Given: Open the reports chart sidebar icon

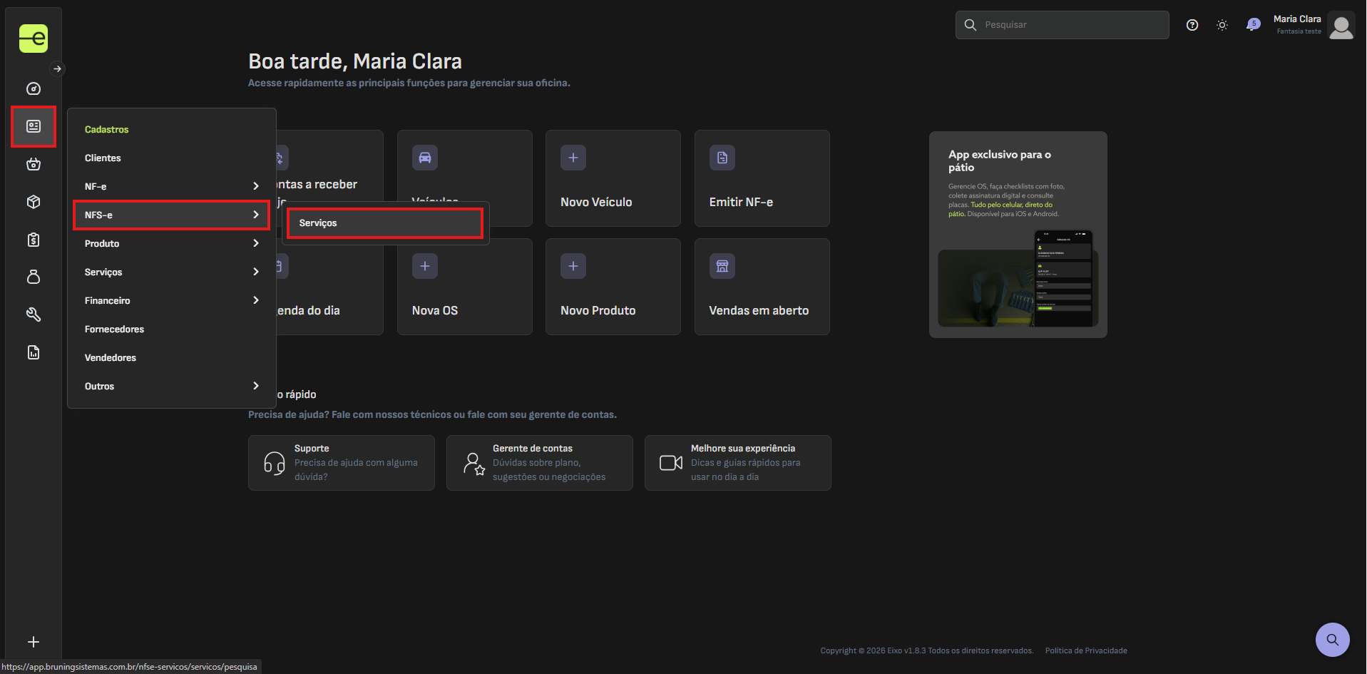Looking at the screenshot, I should (x=34, y=352).
